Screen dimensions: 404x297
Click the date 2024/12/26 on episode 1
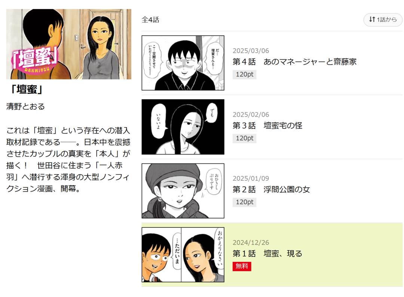click(x=251, y=243)
